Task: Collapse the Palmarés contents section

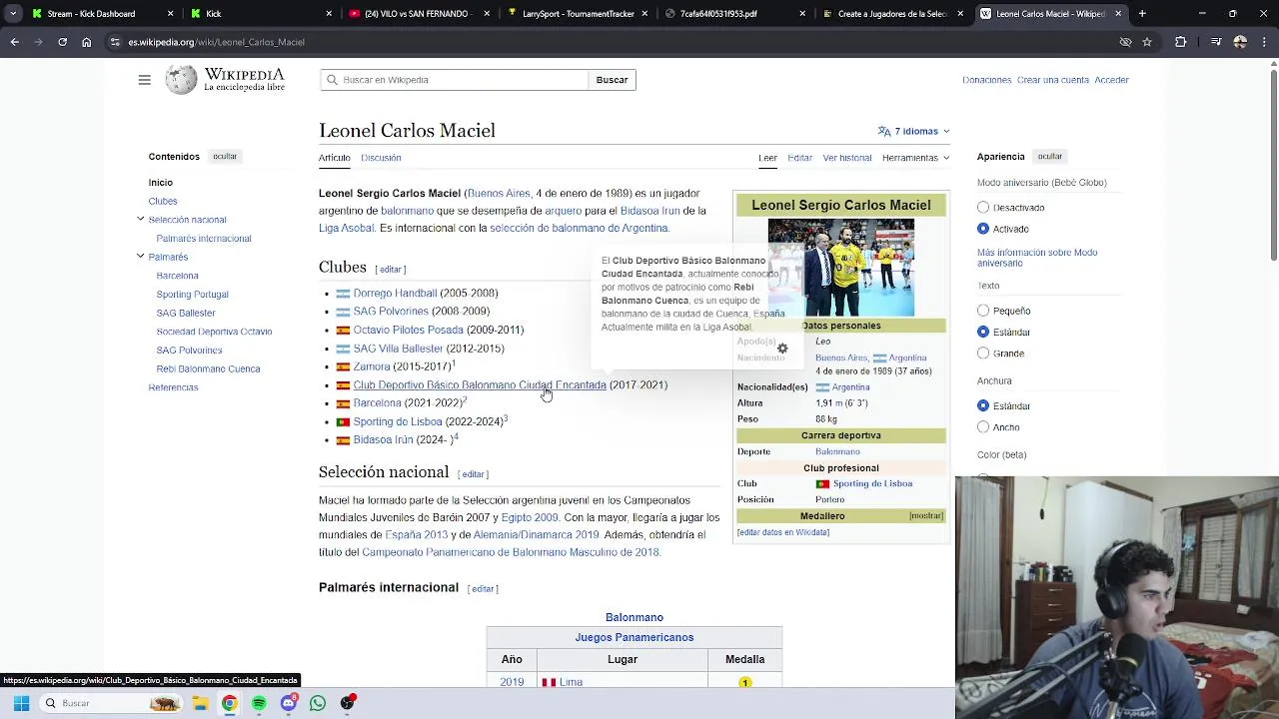Action: tap(141, 256)
